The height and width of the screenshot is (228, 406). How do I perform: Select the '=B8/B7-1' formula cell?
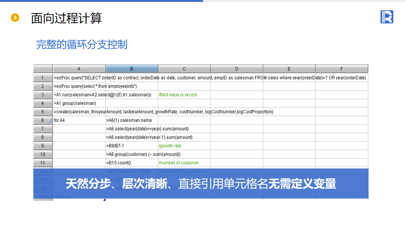click(132, 146)
